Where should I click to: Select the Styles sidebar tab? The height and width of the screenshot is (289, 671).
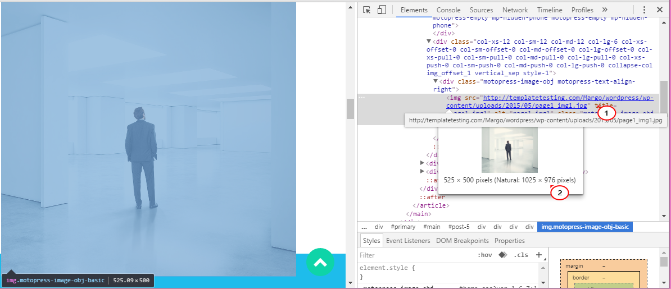[x=371, y=241]
